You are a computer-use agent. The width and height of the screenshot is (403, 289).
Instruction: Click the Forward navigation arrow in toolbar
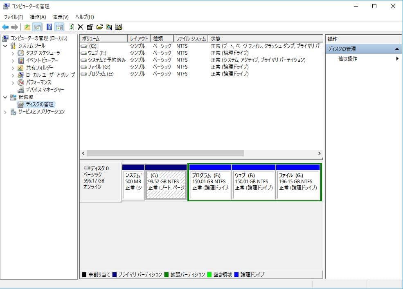coord(14,27)
